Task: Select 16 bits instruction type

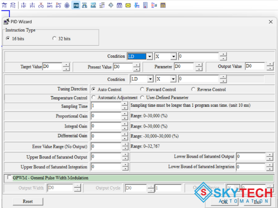Action: pos(8,38)
